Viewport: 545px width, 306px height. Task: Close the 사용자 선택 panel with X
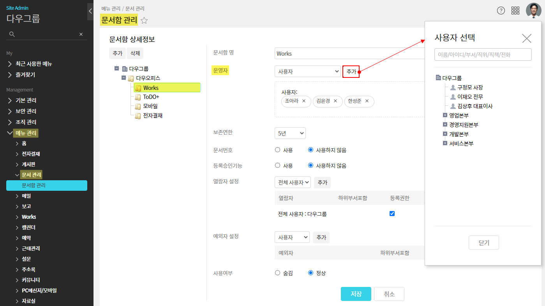point(526,38)
